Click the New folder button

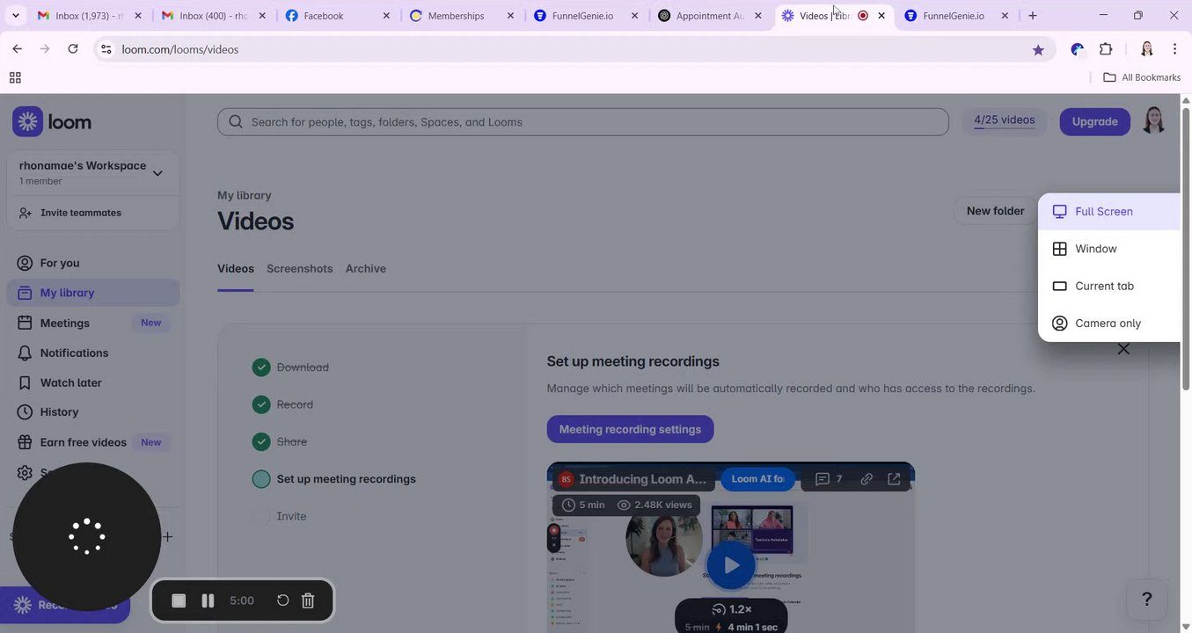[995, 211]
